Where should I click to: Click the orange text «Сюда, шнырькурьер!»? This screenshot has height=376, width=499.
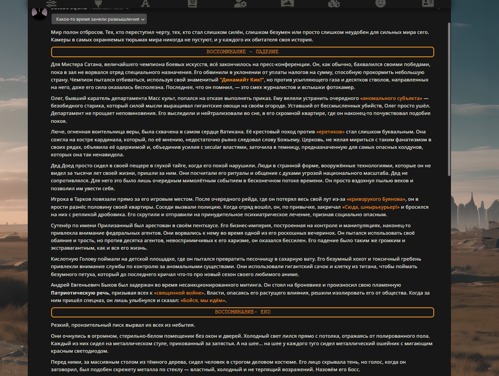(x=371, y=207)
